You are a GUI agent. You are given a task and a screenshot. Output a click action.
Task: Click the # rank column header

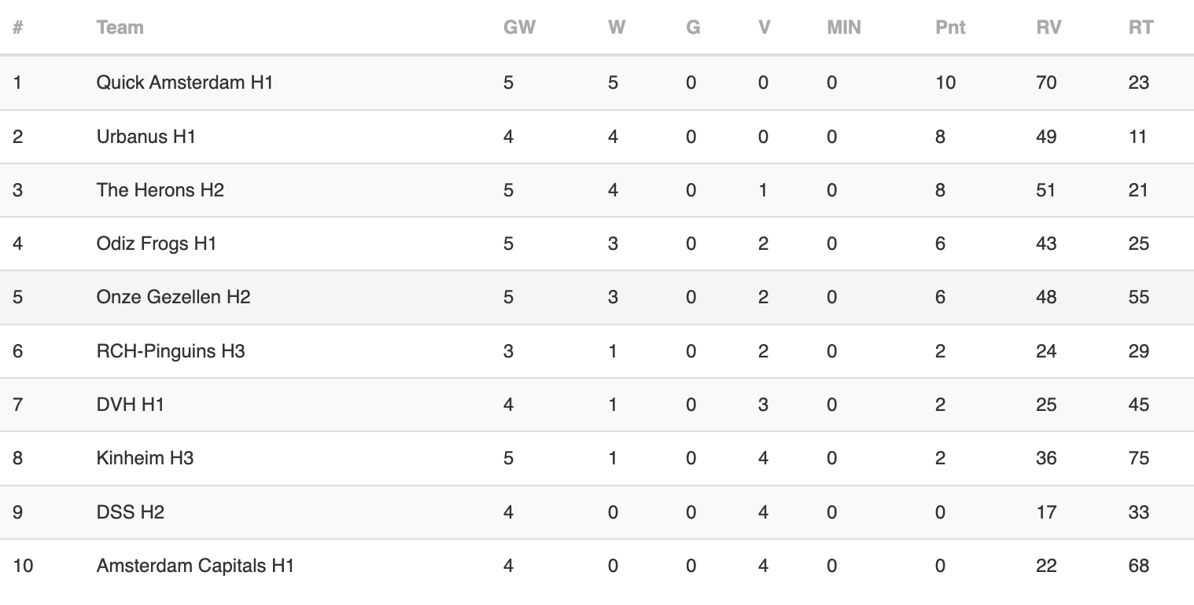[x=17, y=27]
